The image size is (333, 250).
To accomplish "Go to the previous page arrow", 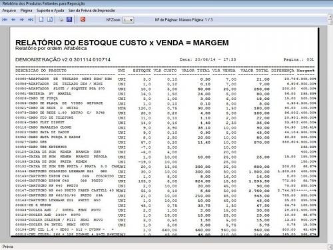I will (13, 19).
